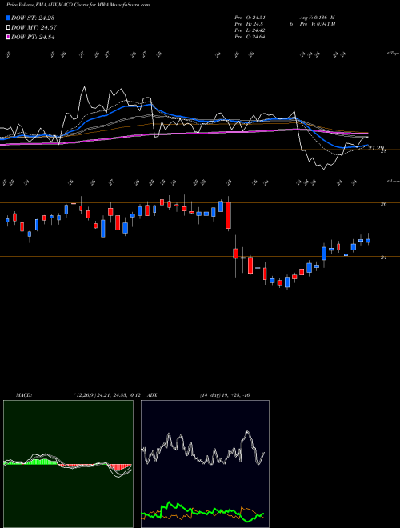The image size is (400, 528).
Task: Click the Avg V: 0.186 M volume text
Action: pos(316,18)
